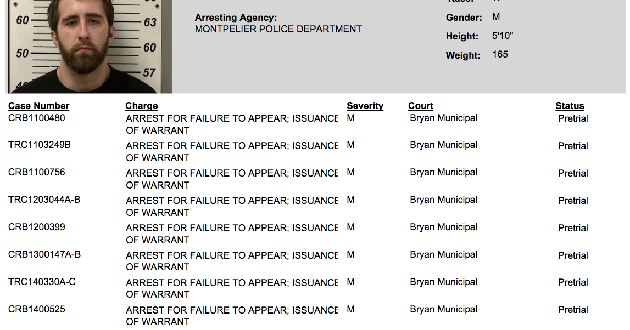
Task: Click case number CRB1100756
Action: pos(37,172)
